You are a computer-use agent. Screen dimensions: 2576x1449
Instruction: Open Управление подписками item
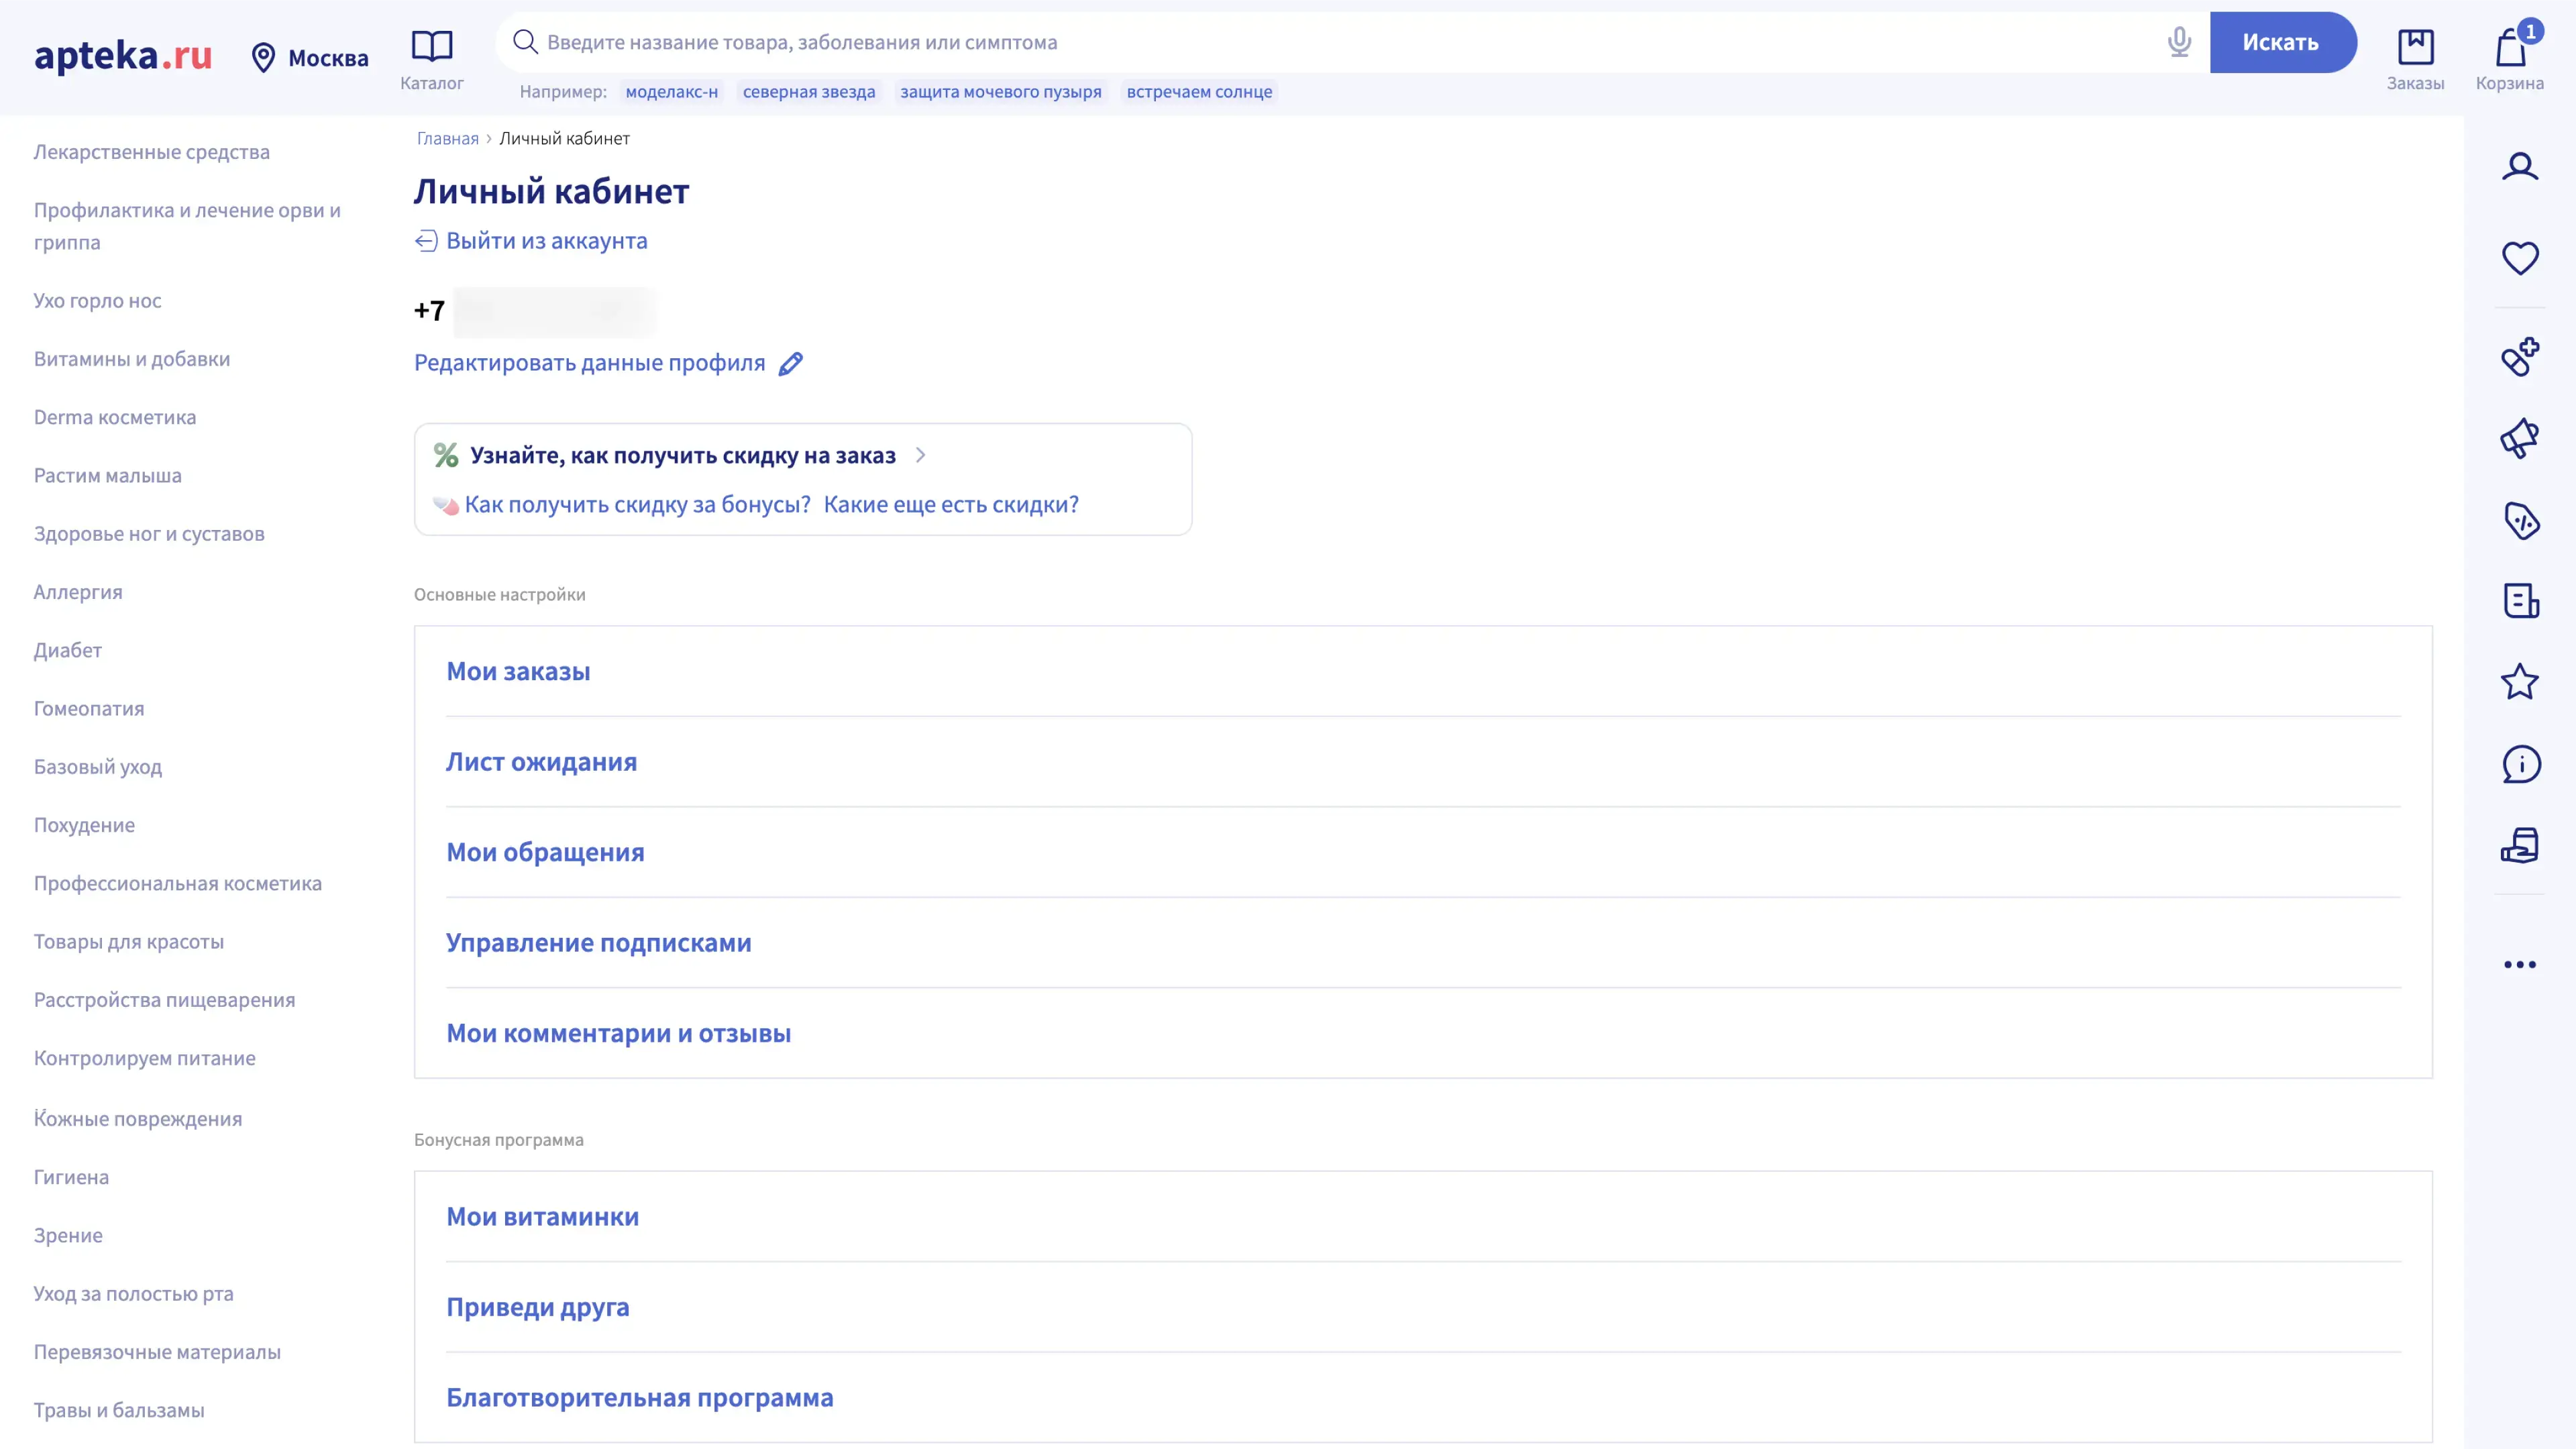(598, 942)
